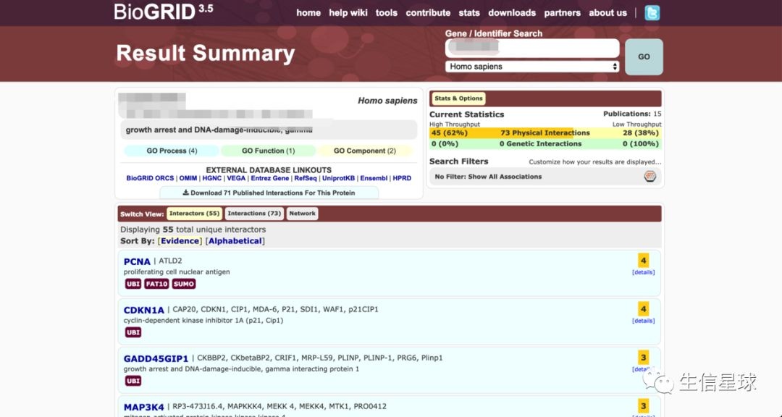Image resolution: width=782 pixels, height=417 pixels.
Task: Click the SUMO badge under PCNA
Action: [x=183, y=284]
